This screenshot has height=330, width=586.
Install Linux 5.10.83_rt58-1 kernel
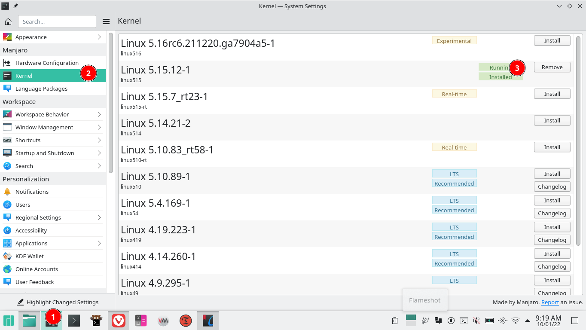552,147
